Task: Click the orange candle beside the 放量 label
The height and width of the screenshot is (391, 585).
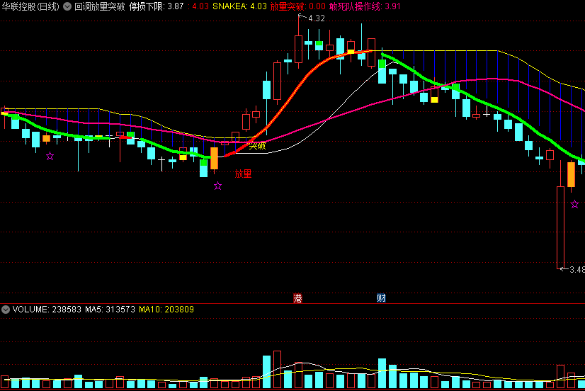Action: pyautogui.click(x=214, y=158)
